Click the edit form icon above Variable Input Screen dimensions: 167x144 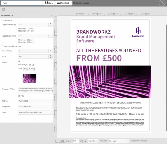pyautogui.click(x=4, y=10)
